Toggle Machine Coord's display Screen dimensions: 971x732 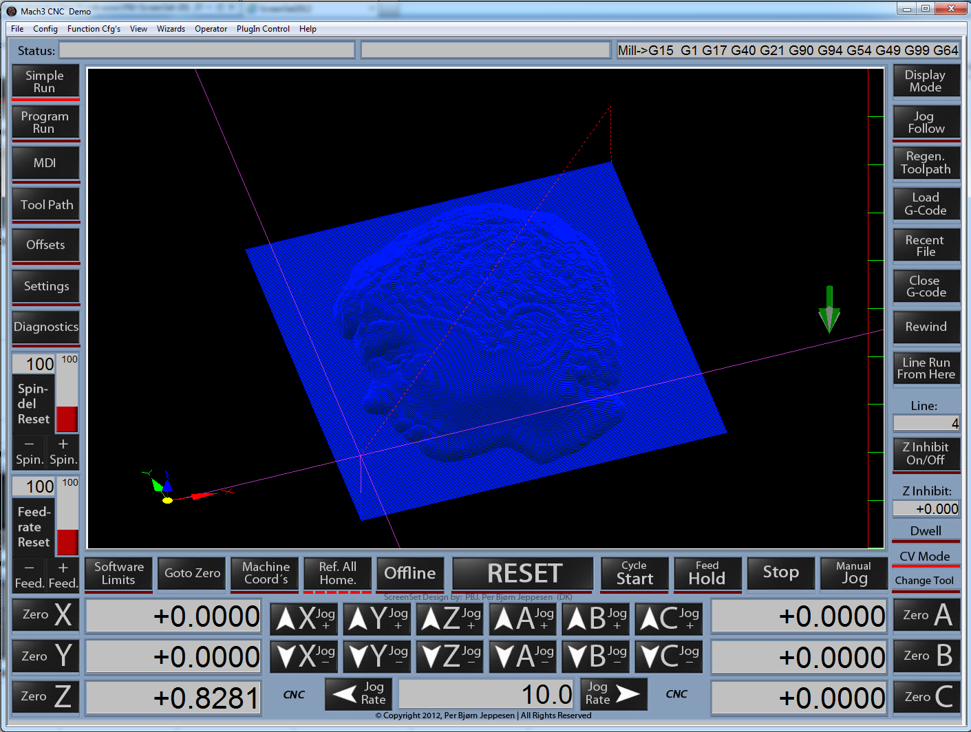(266, 573)
